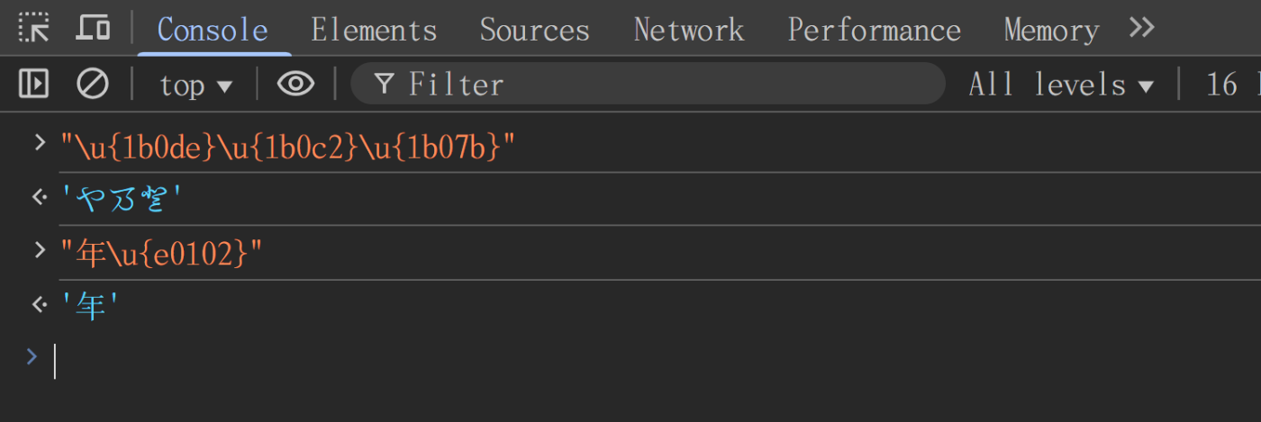
Task: Go to the Performance tab
Action: [x=874, y=30]
